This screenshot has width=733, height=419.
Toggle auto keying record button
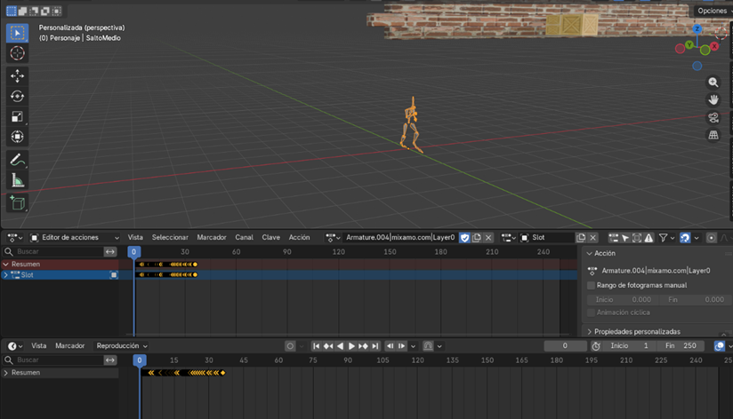(x=290, y=346)
